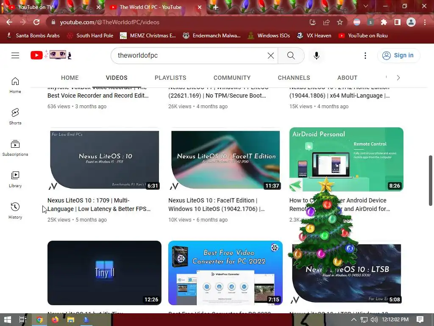Open the Chrome extensions puzzle icon

click(x=384, y=22)
